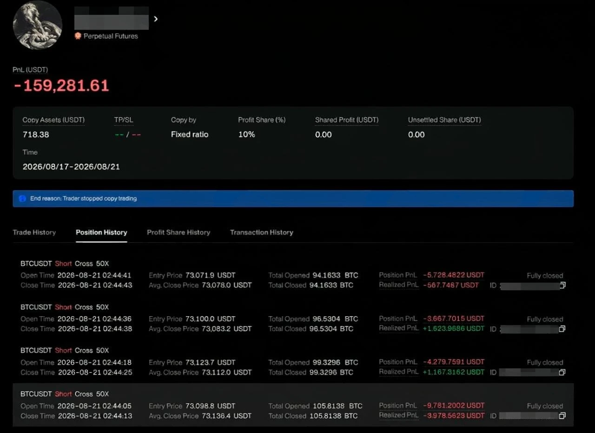The image size is (595, 433).
Task: Click Total Opened value 105.8138 BTC
Action: (337, 406)
